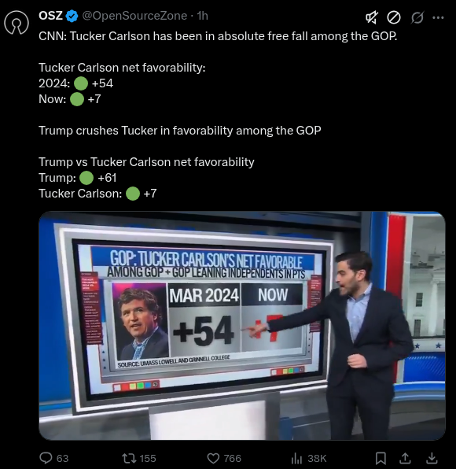Click the reply count 63
Viewport: 456px width, 469px height.
click(x=62, y=458)
